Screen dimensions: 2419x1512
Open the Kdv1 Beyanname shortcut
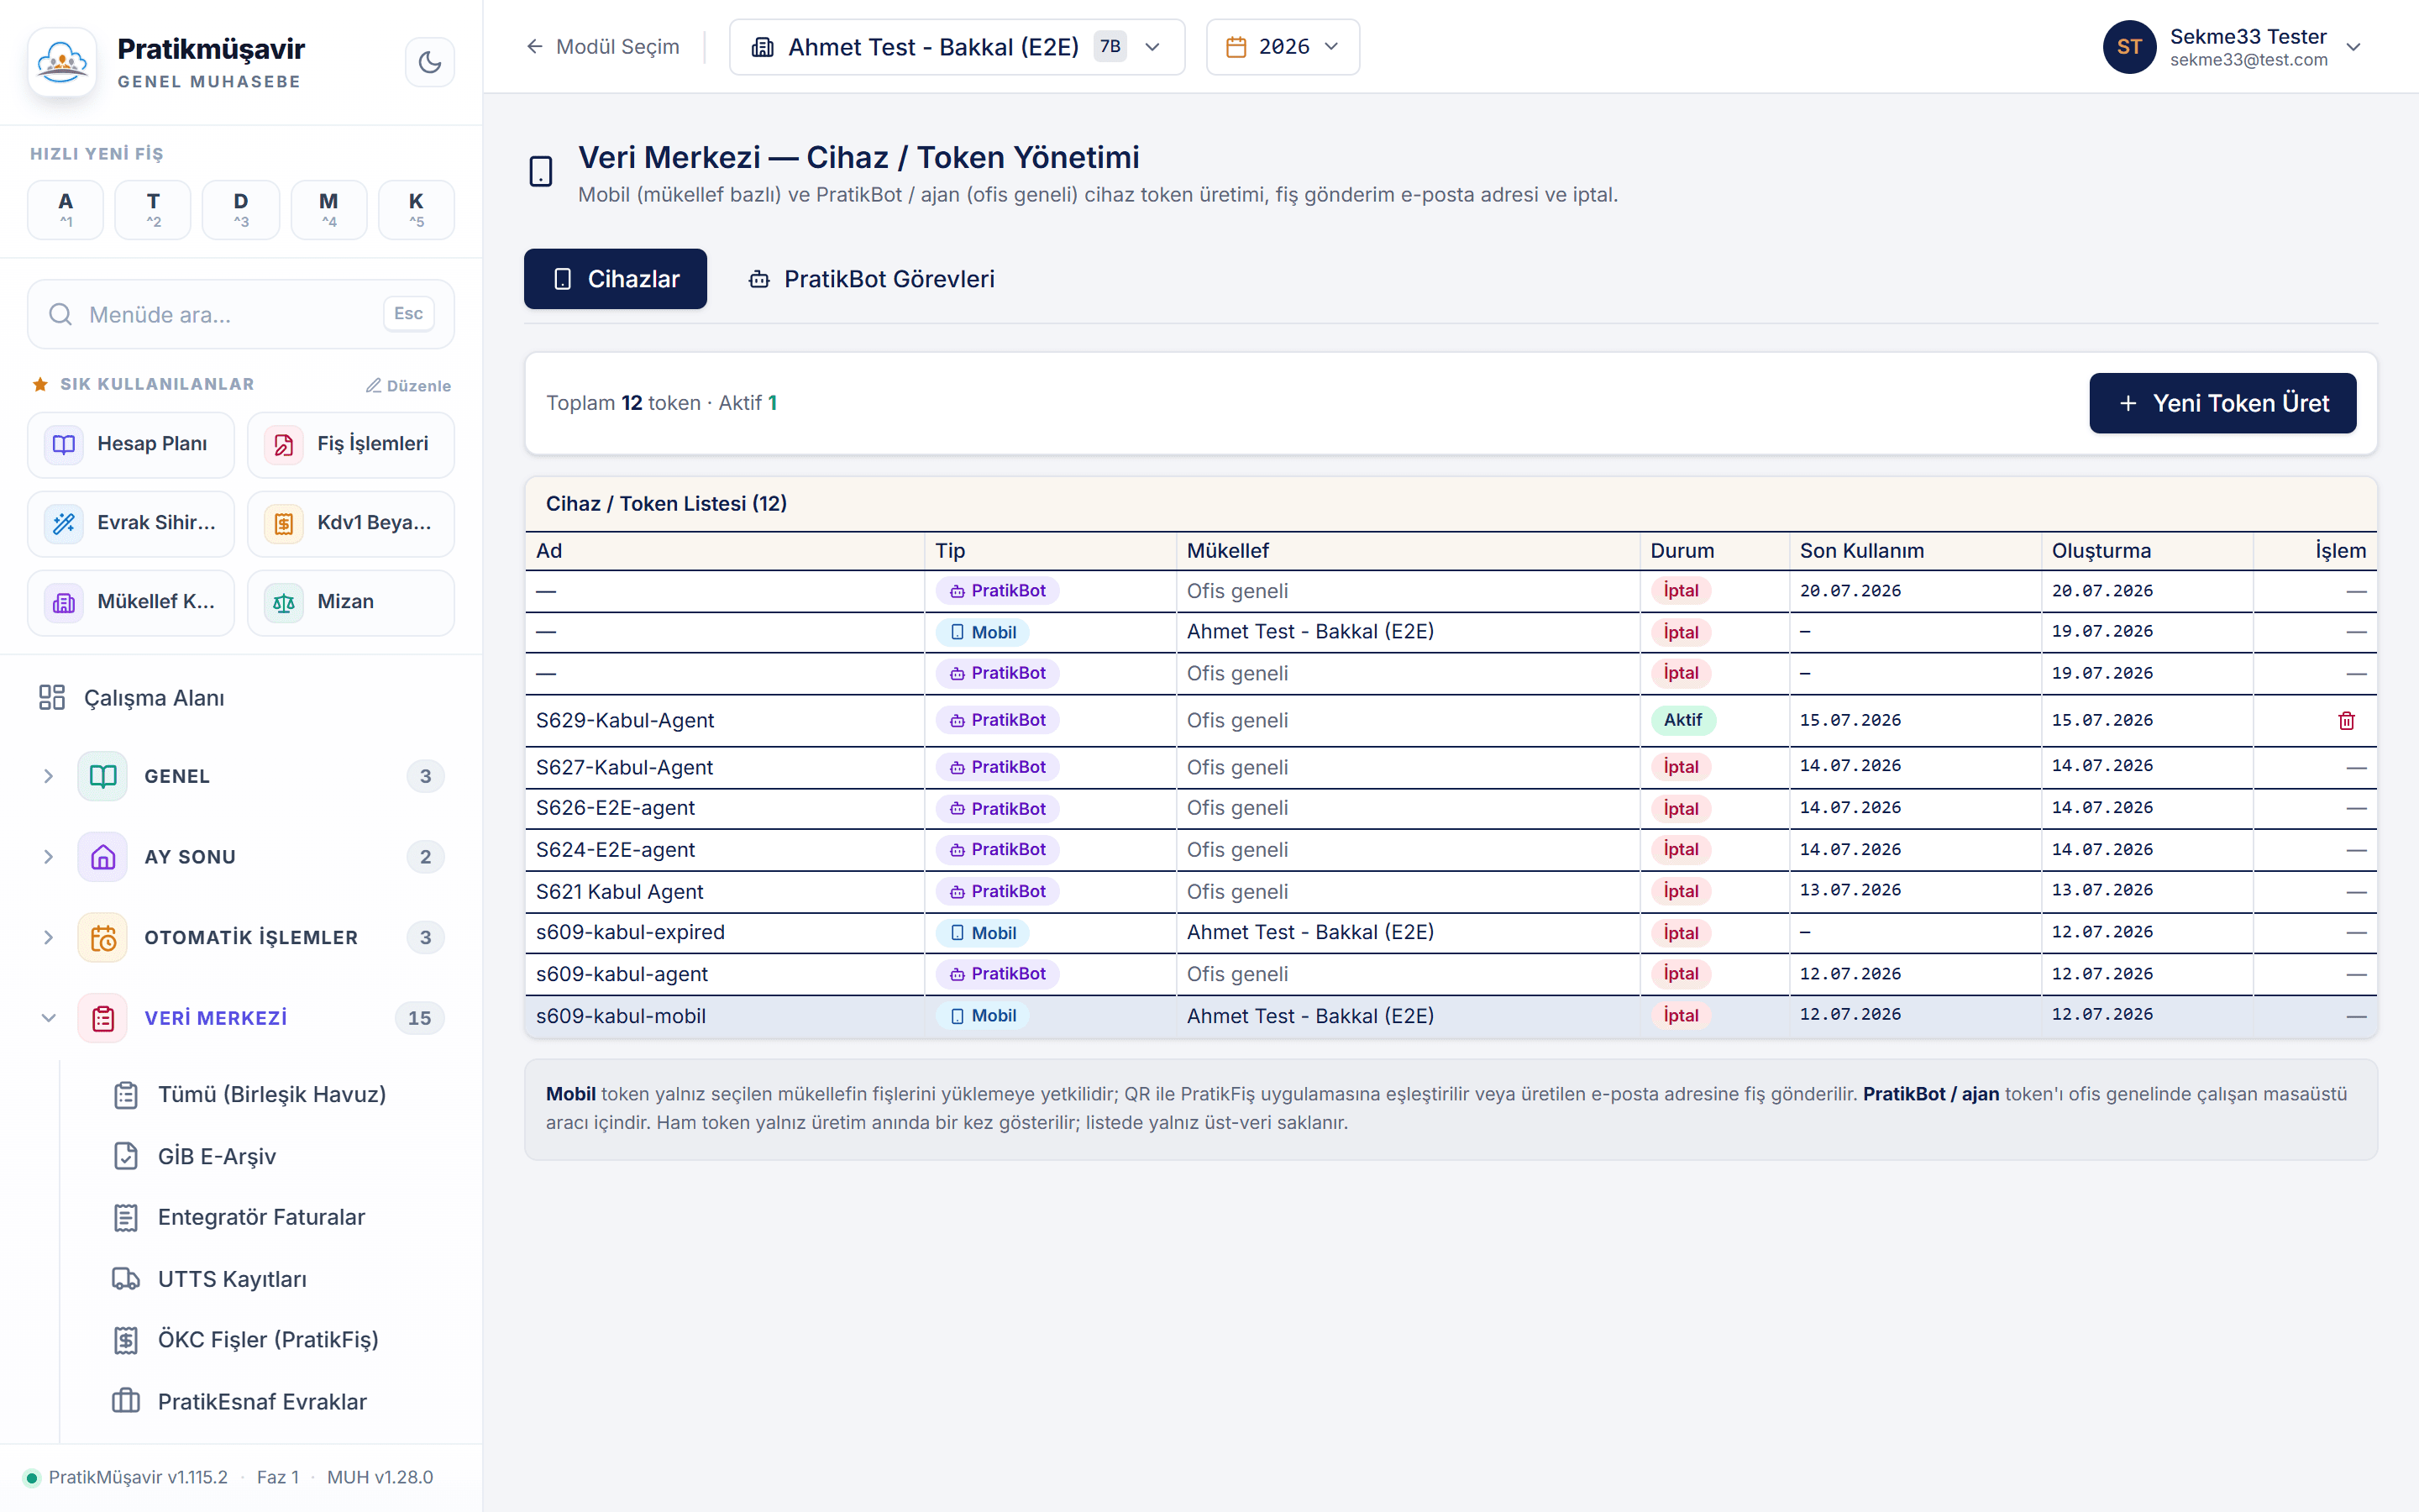[351, 523]
